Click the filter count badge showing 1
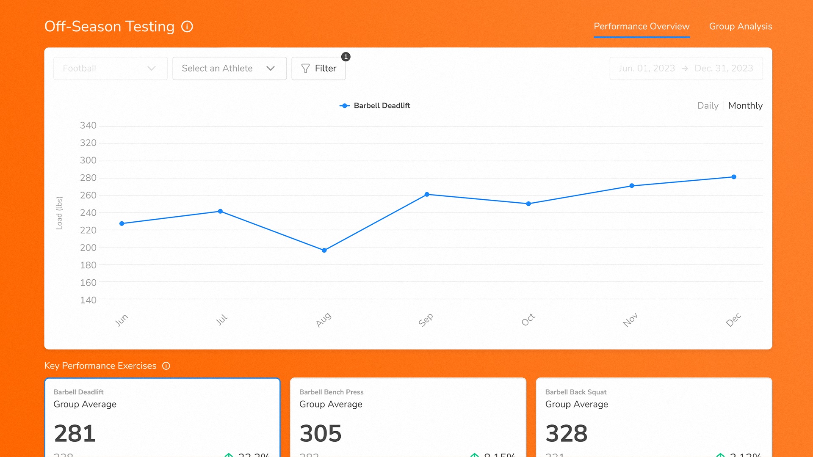Viewport: 813px width, 457px height. 346,57
